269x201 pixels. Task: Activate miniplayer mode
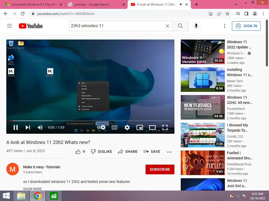[x=140, y=127]
